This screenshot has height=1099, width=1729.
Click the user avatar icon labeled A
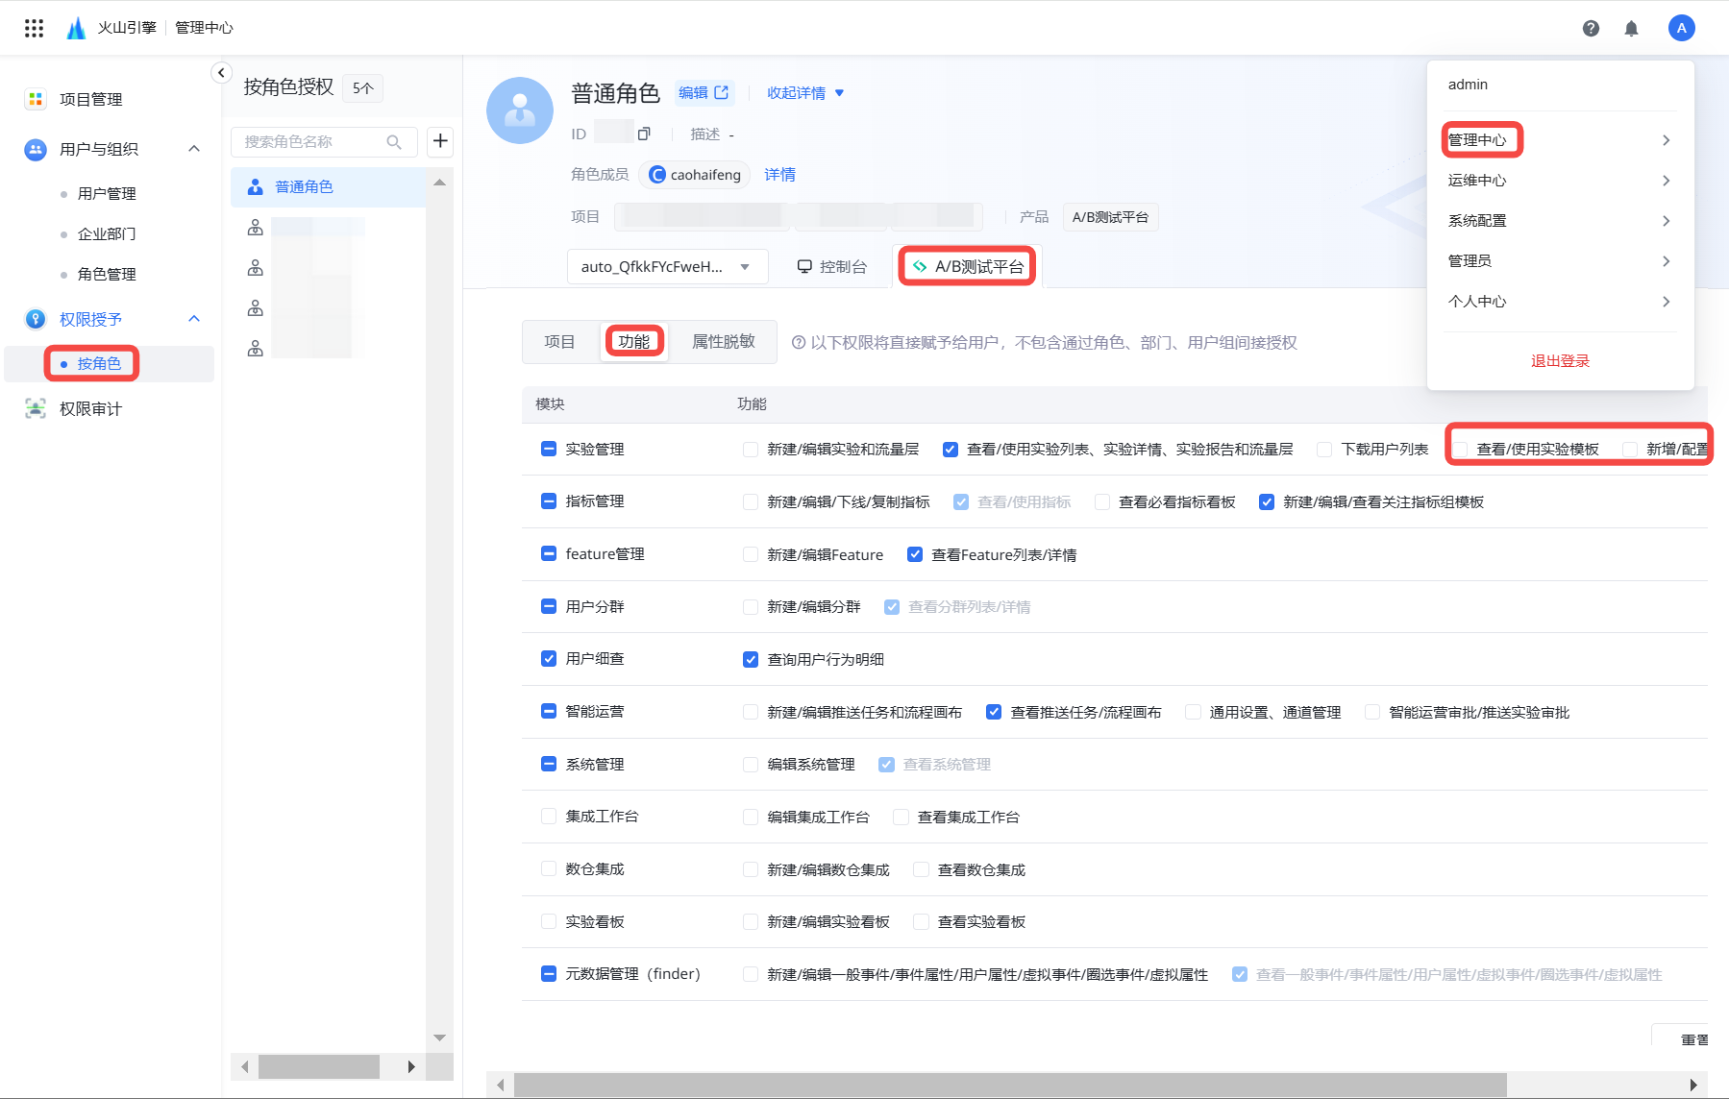(1681, 28)
